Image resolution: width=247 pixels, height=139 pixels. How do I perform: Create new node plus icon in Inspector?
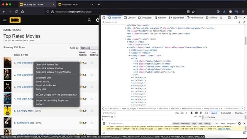(239, 22)
